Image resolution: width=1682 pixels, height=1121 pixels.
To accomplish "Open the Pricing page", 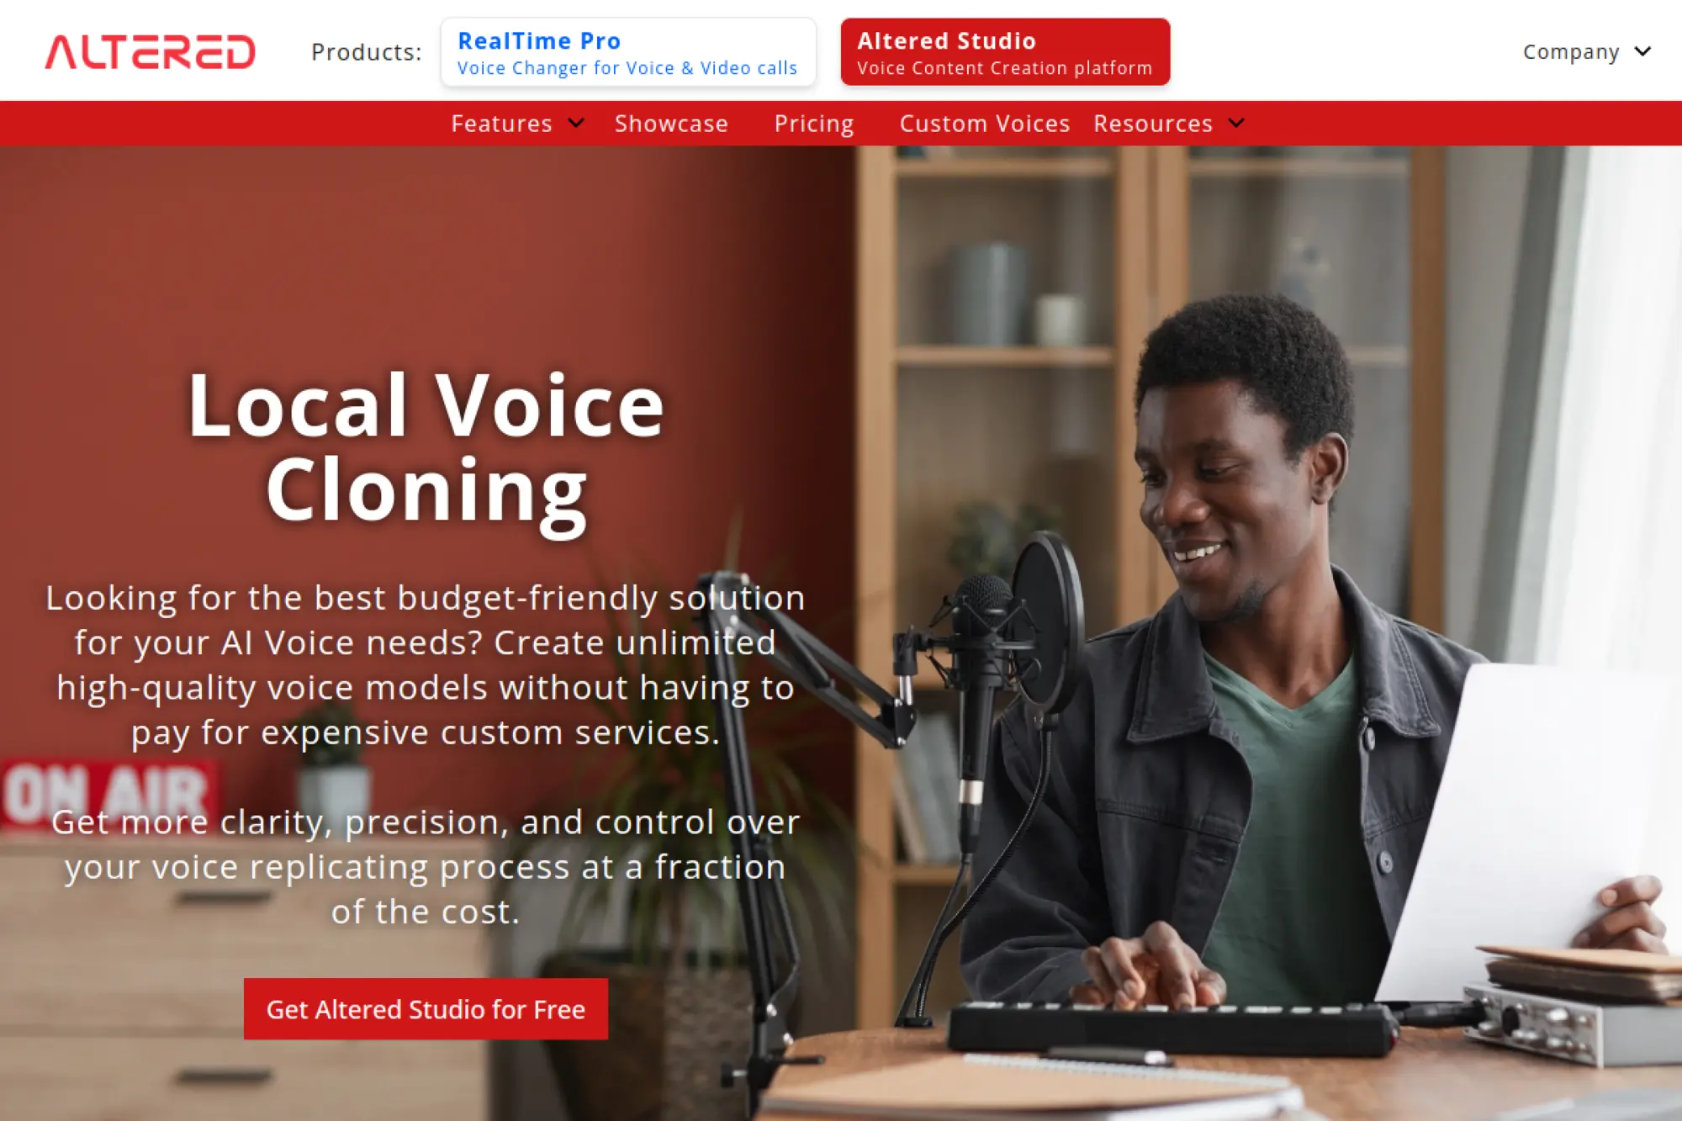I will 813,124.
